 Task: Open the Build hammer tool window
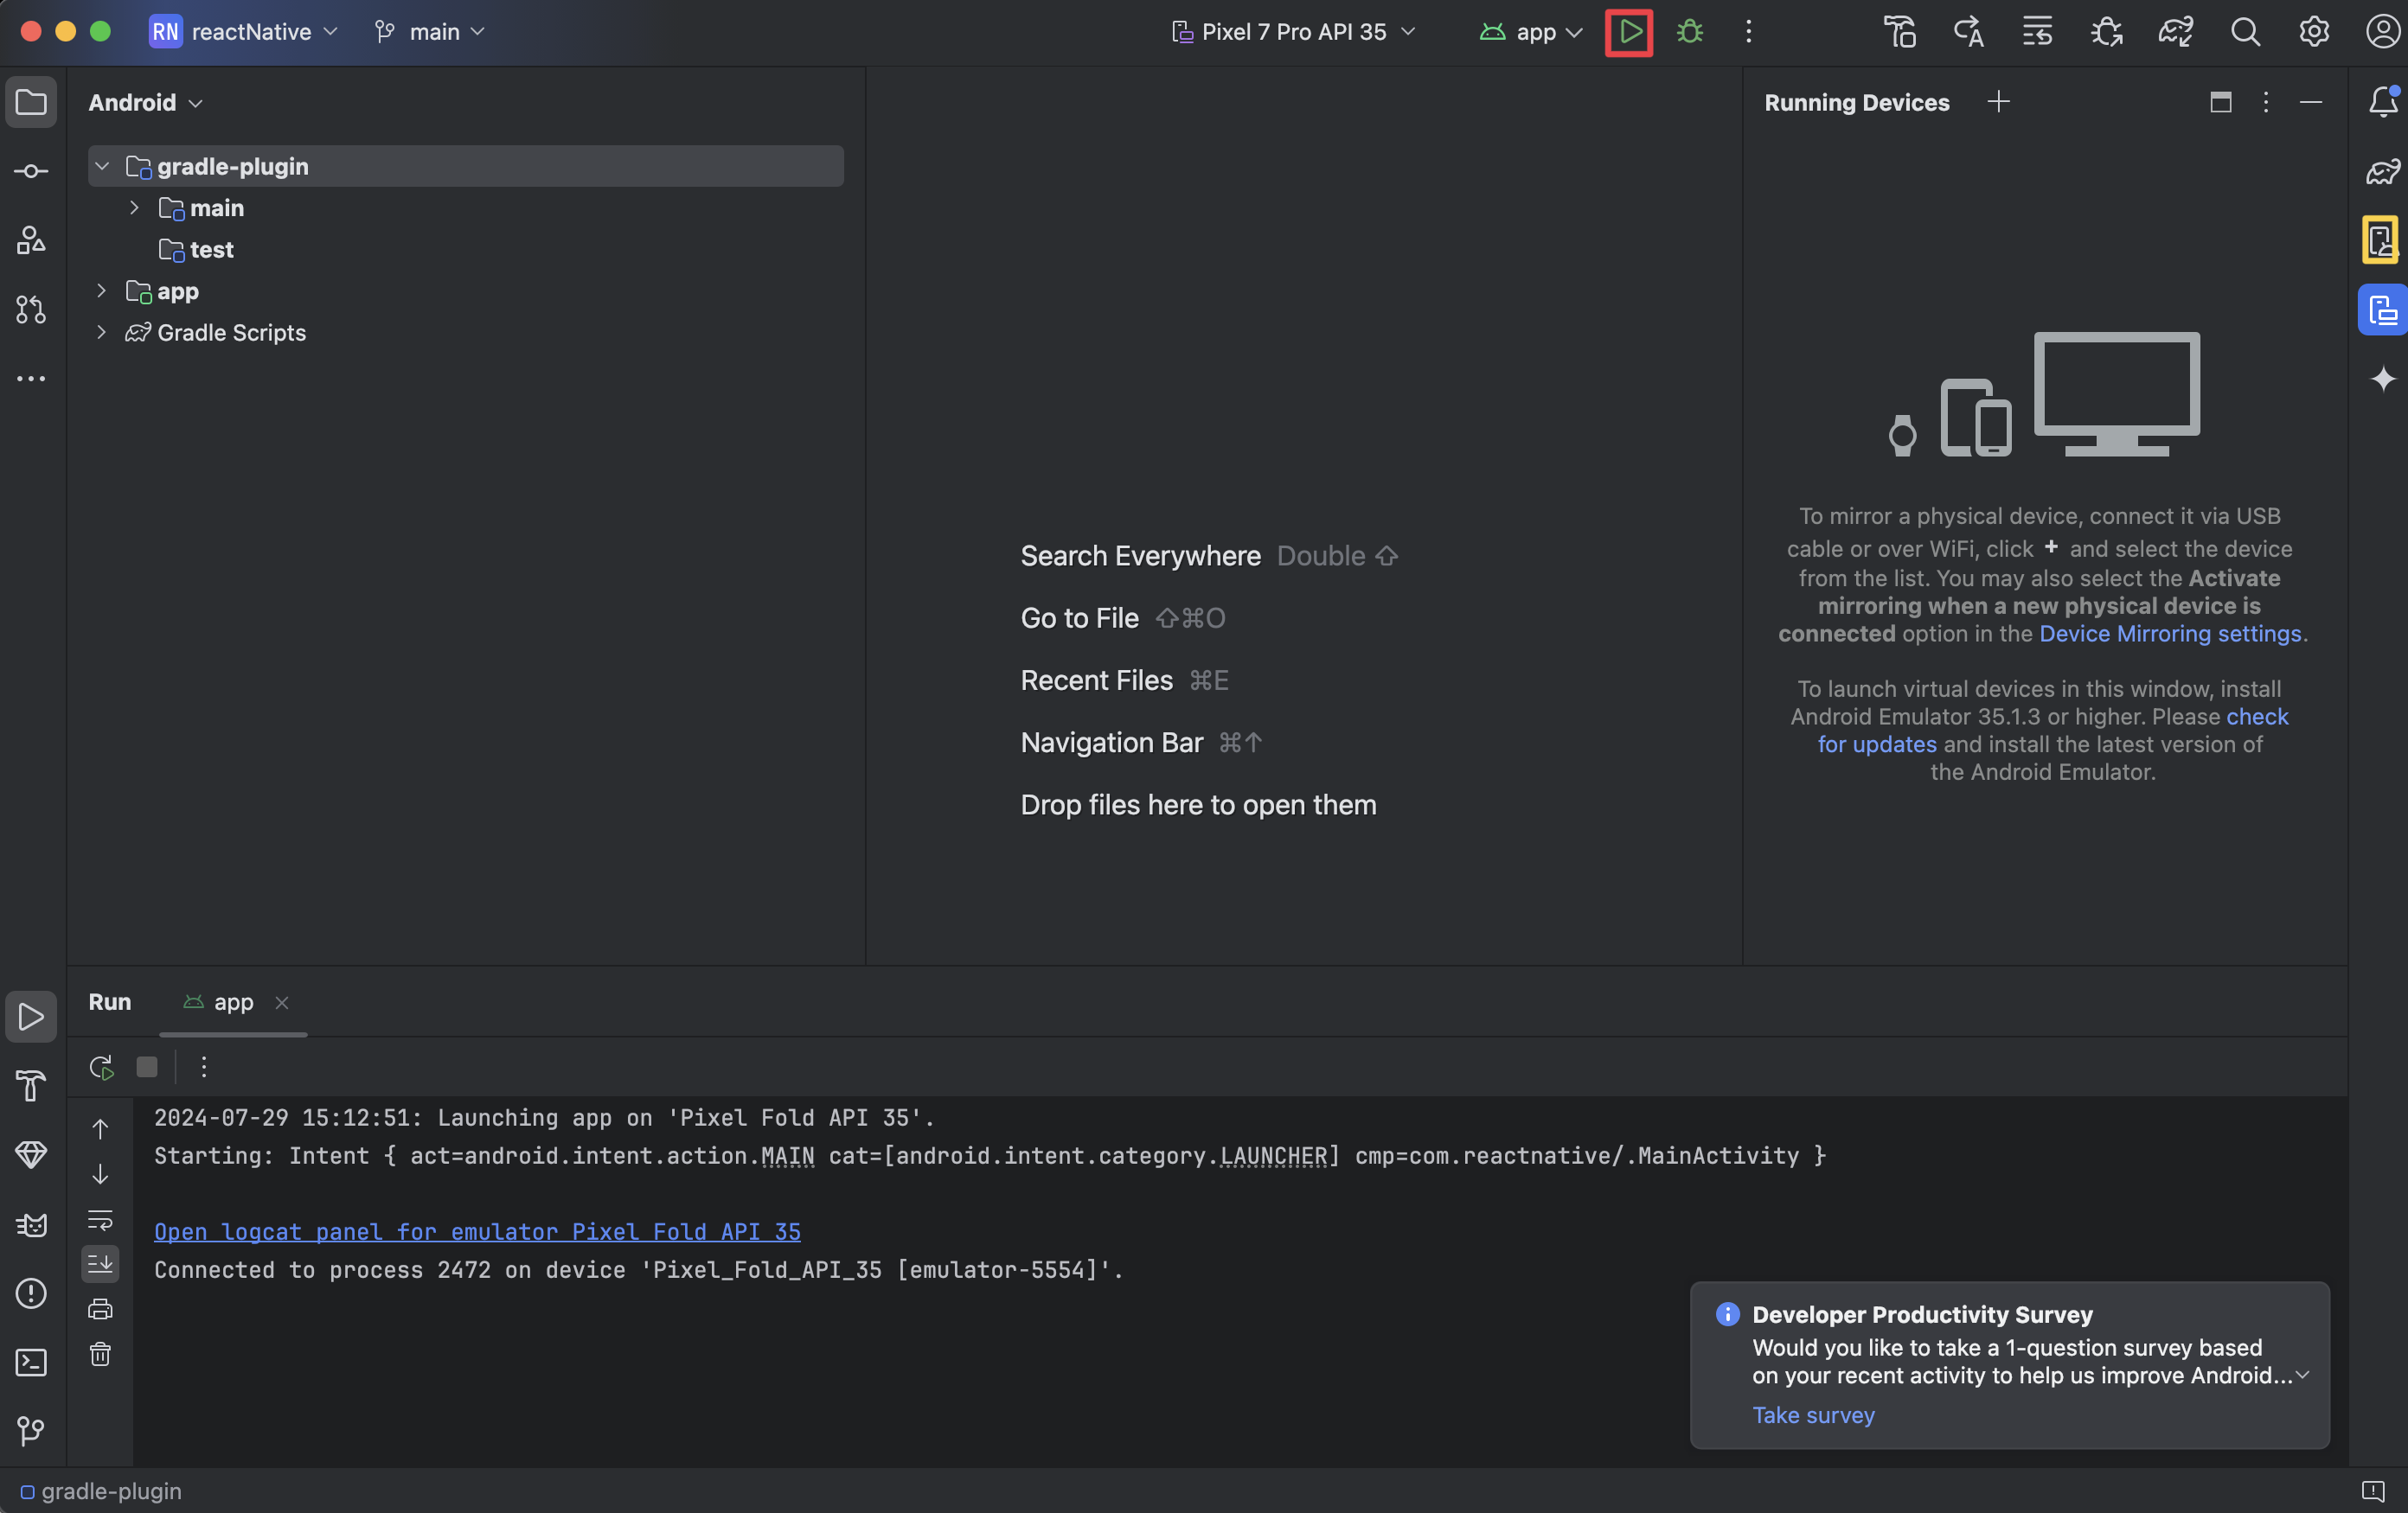point(31,1085)
